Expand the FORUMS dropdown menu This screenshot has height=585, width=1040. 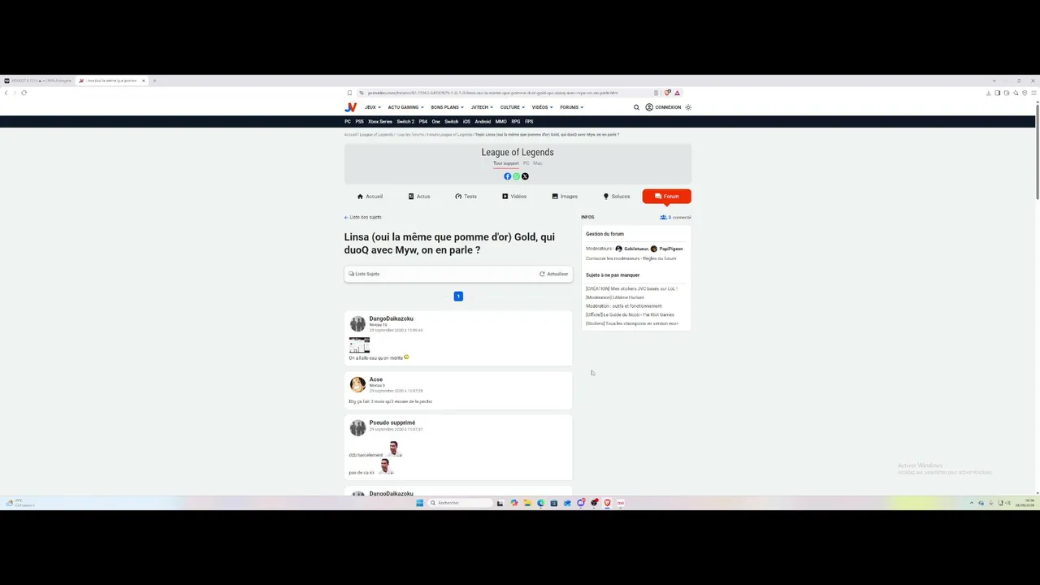pyautogui.click(x=571, y=107)
